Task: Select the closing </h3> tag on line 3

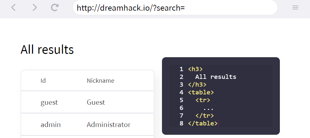Action: click(x=197, y=85)
